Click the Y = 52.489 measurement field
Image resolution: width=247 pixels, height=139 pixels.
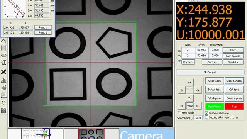tap(42, 5)
